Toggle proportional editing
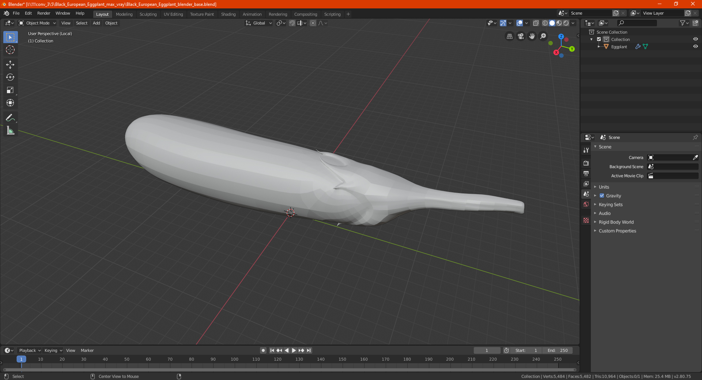 pos(313,23)
